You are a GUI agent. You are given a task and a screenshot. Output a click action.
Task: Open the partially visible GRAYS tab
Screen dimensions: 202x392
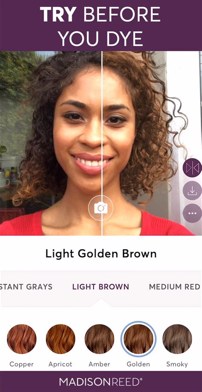point(26,287)
